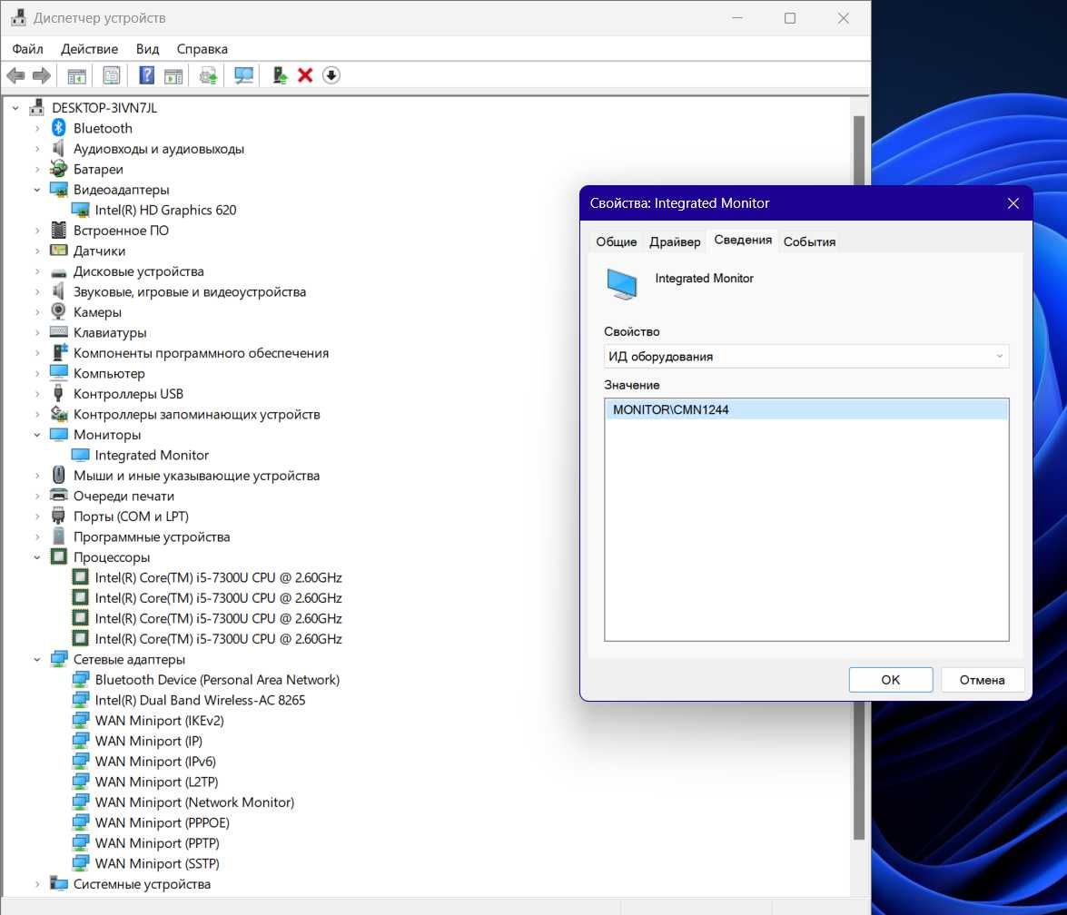Select Аудиовходы и аудиовыходы category
This screenshot has width=1067, height=915.
point(159,148)
